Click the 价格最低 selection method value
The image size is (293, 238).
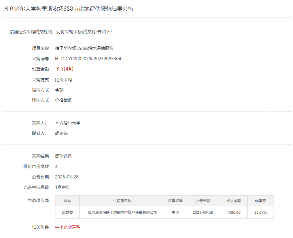pos(64,100)
